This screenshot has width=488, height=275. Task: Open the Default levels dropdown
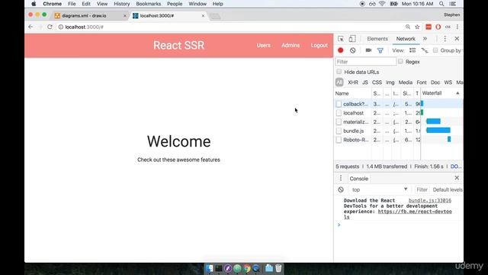[x=448, y=189]
